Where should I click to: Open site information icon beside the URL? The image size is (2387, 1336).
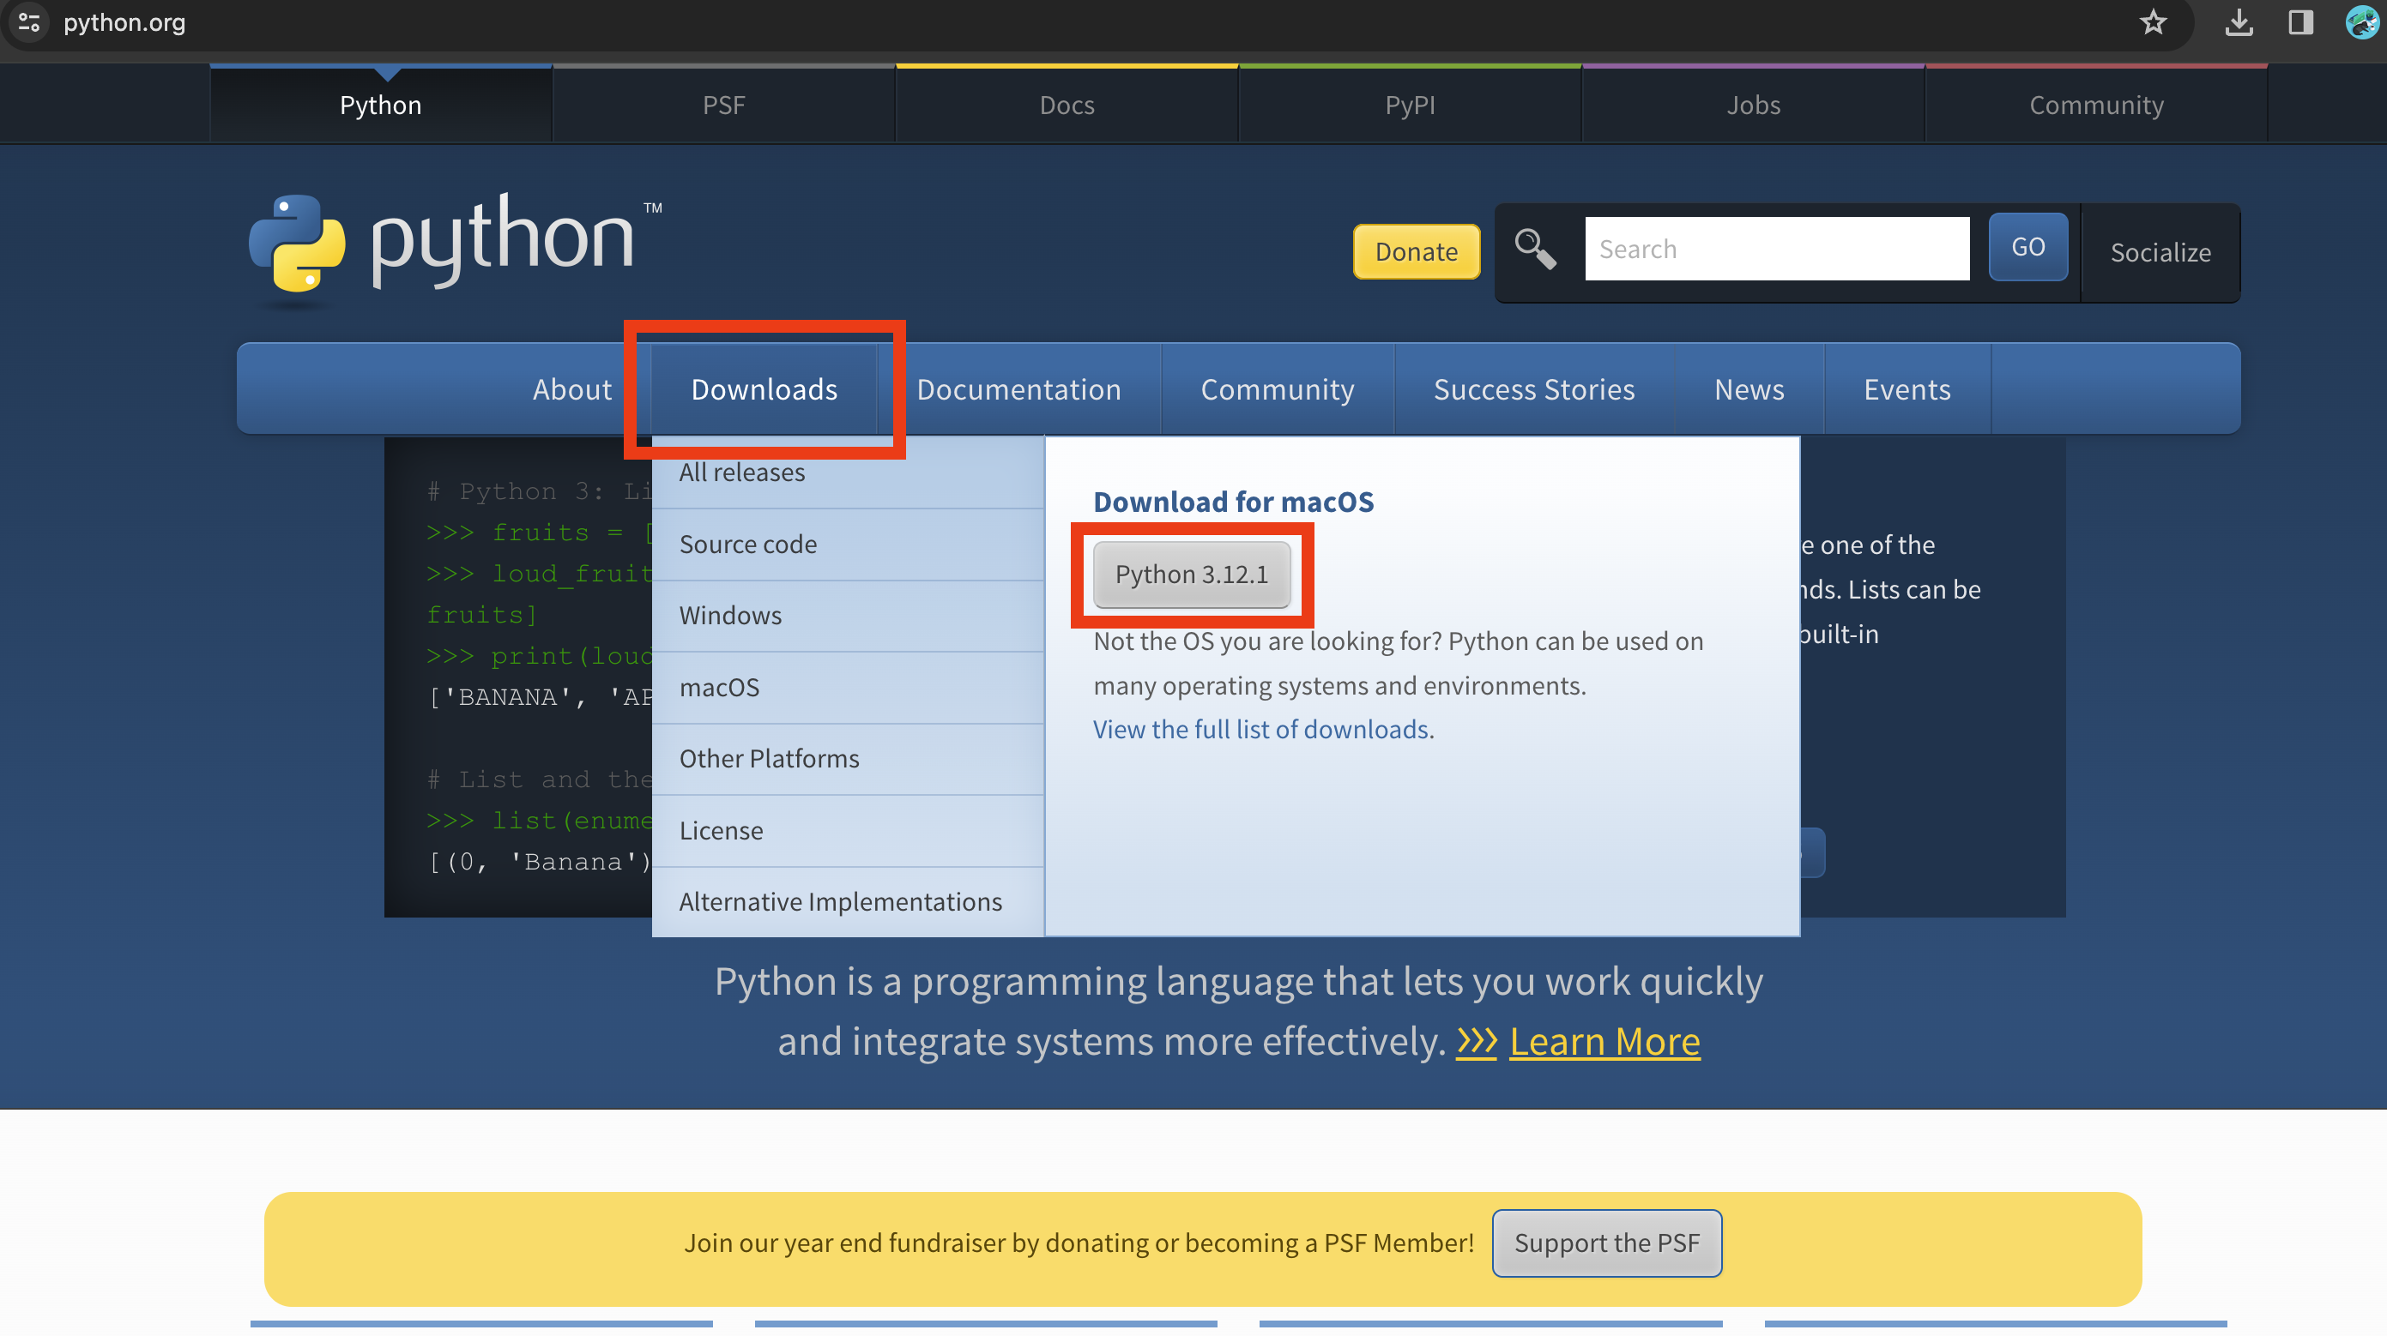click(28, 22)
